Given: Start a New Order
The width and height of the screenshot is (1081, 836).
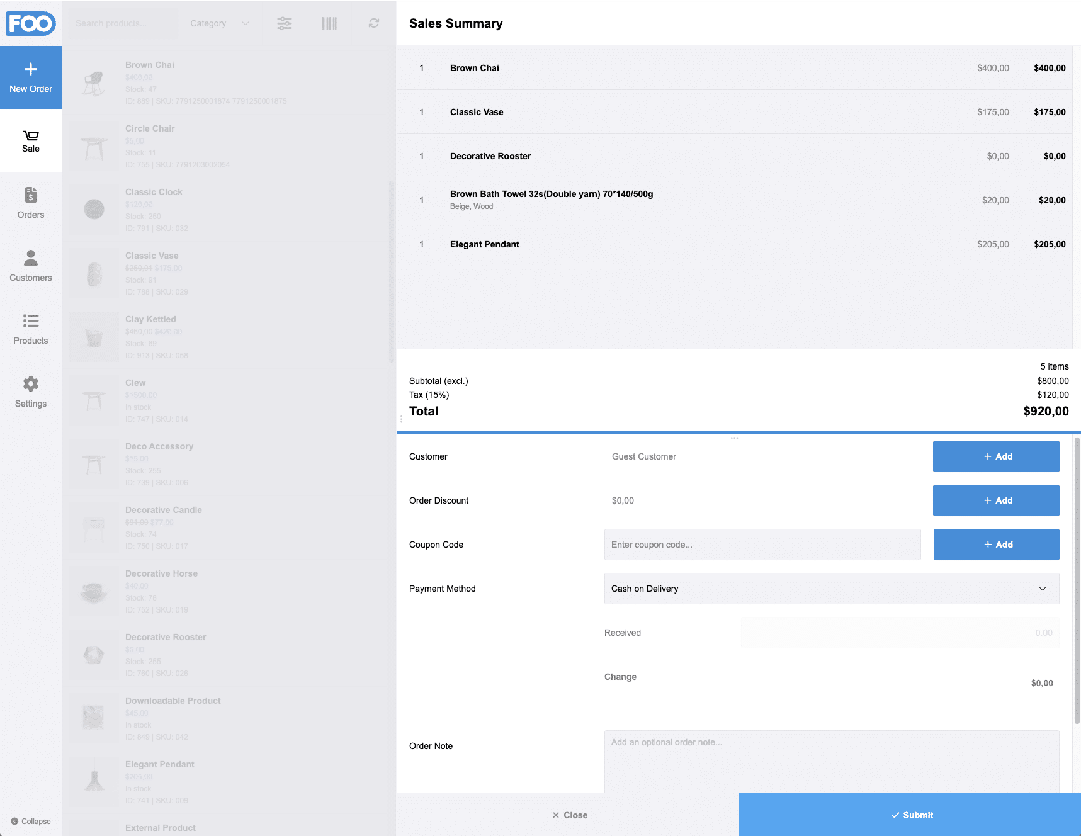Looking at the screenshot, I should [x=31, y=77].
